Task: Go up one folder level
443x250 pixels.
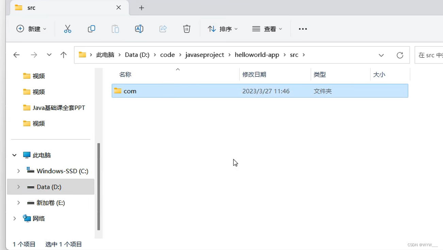Action: (x=63, y=55)
